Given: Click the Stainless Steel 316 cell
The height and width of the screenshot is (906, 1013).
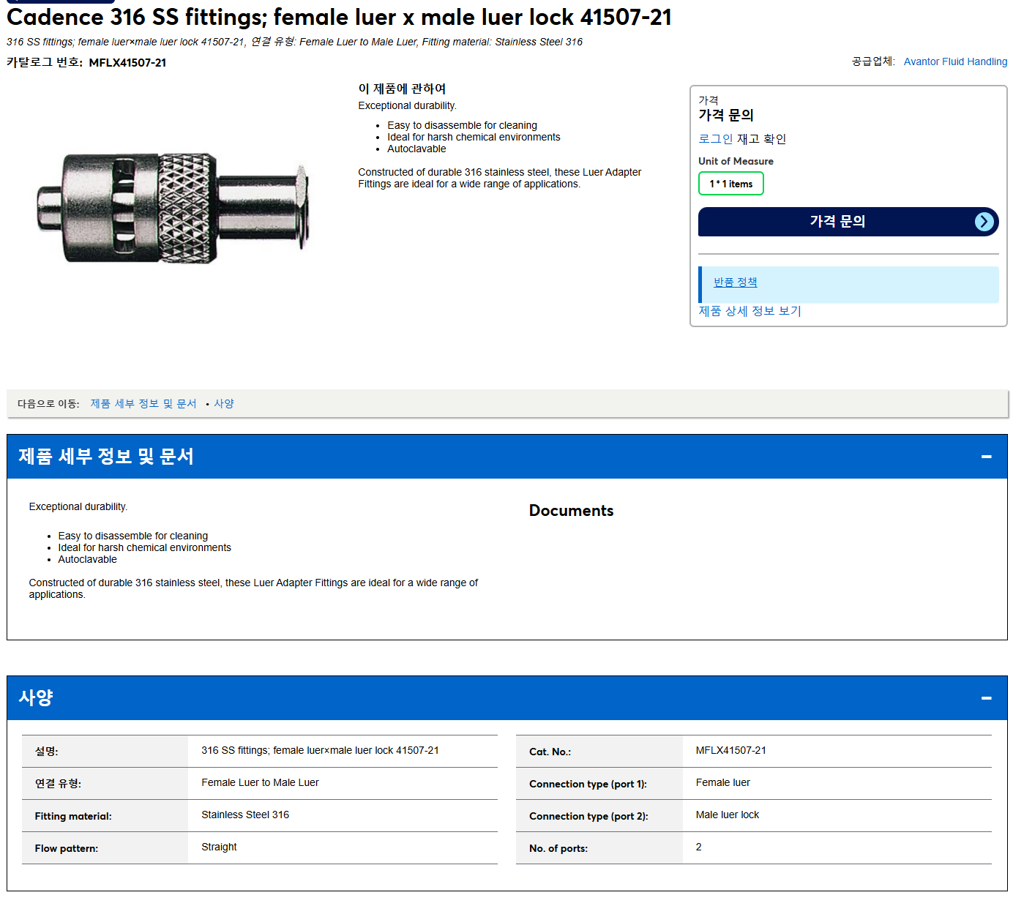Looking at the screenshot, I should click(x=245, y=815).
